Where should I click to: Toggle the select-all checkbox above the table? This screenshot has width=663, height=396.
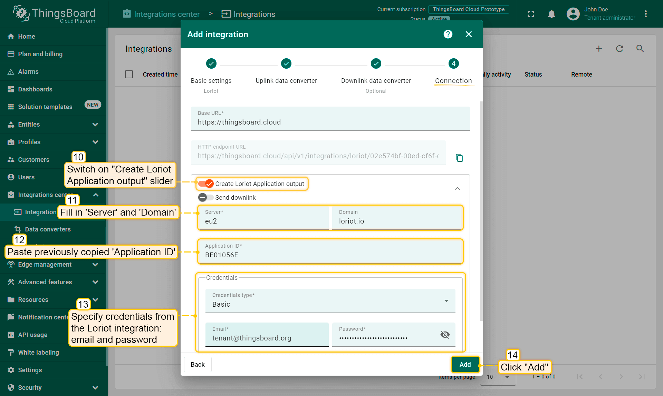point(129,74)
